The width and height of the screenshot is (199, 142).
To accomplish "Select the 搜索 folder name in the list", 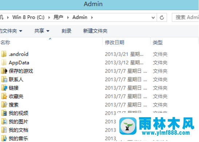I will [13, 105].
